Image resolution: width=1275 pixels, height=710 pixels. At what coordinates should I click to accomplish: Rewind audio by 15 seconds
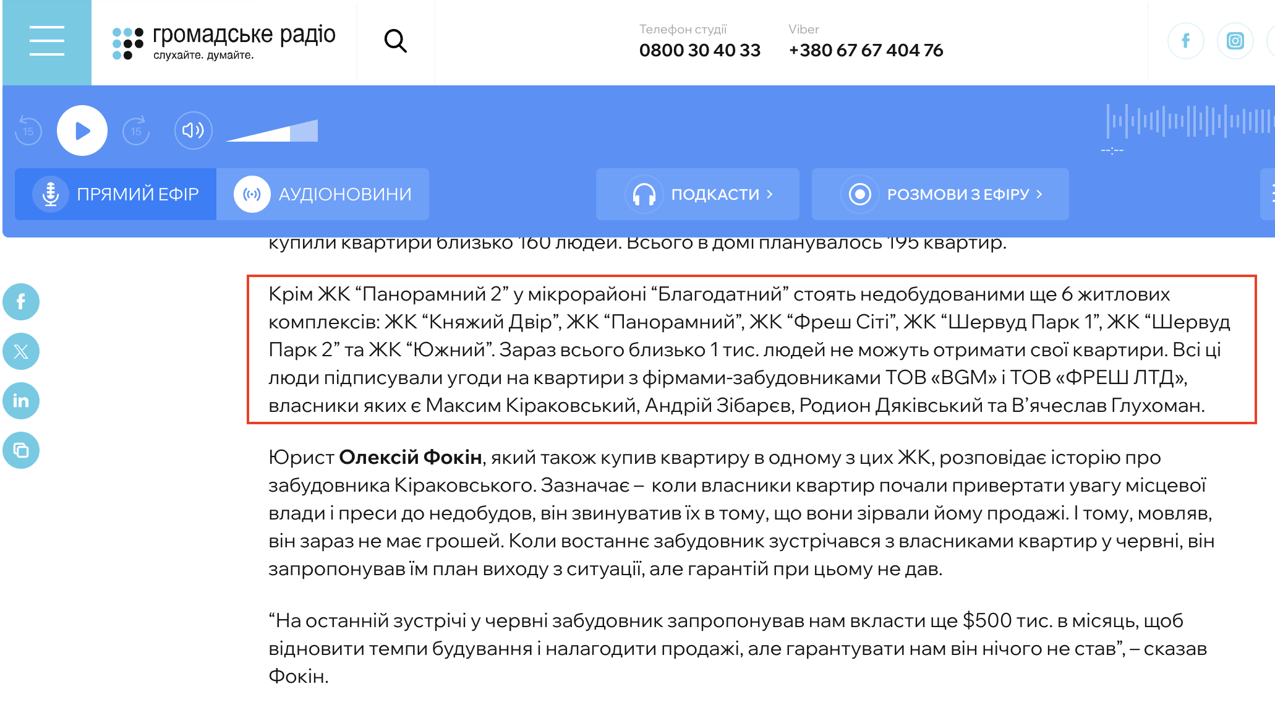[28, 130]
